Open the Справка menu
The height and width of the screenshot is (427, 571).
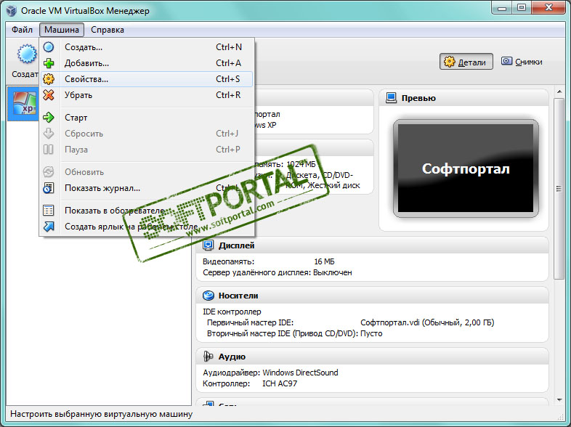[108, 30]
